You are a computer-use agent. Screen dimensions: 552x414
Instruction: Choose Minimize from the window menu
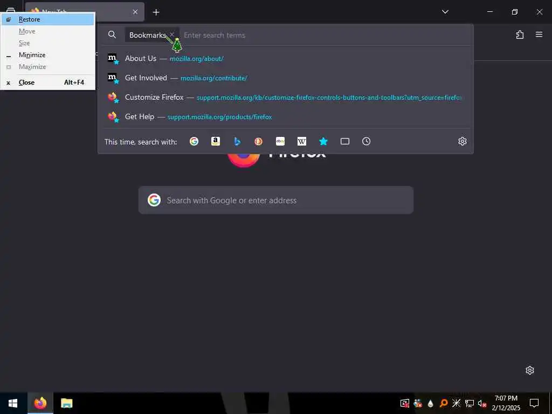48,55
